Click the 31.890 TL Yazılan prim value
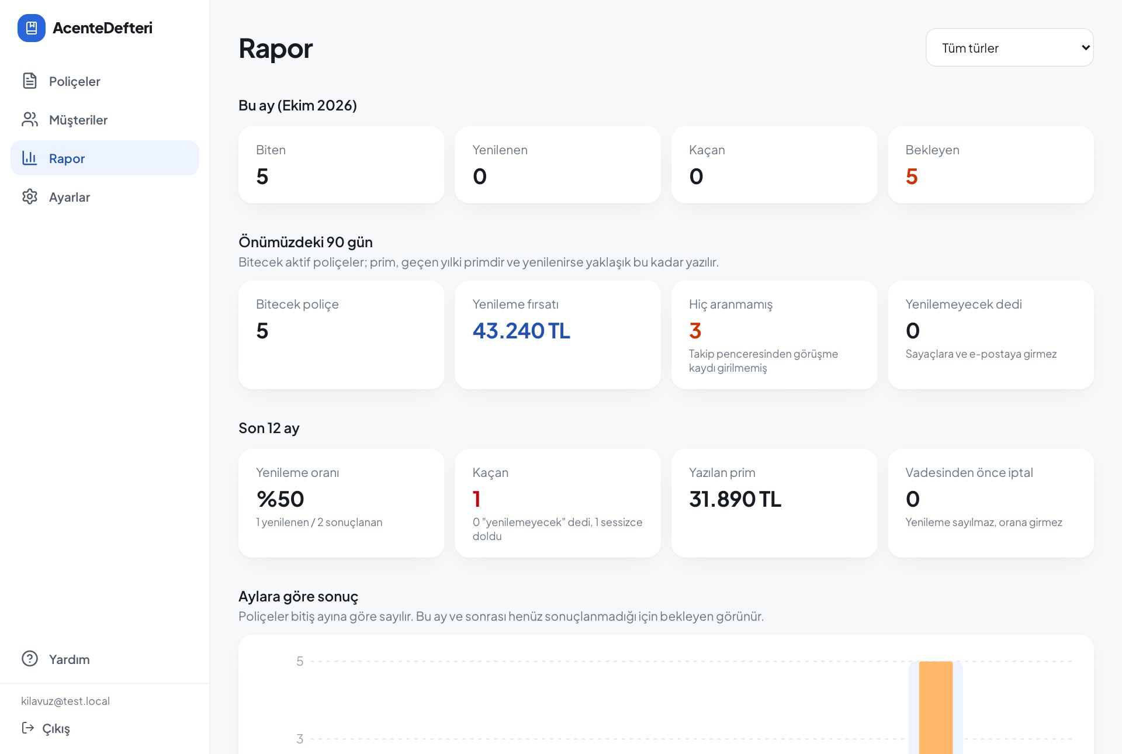Screen dimensions: 1122x754 735,499
